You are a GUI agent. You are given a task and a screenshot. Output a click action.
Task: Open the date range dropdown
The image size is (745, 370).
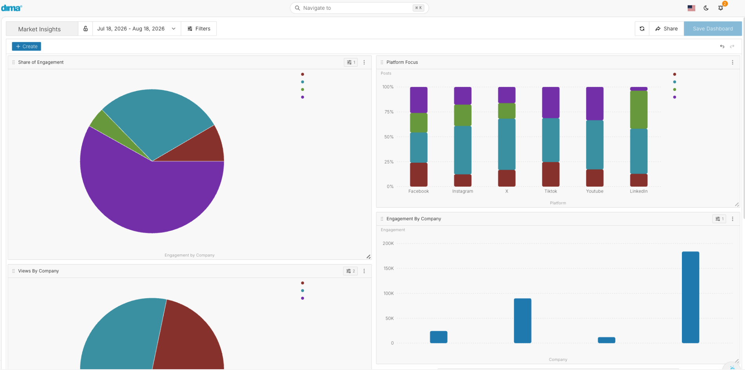click(136, 29)
